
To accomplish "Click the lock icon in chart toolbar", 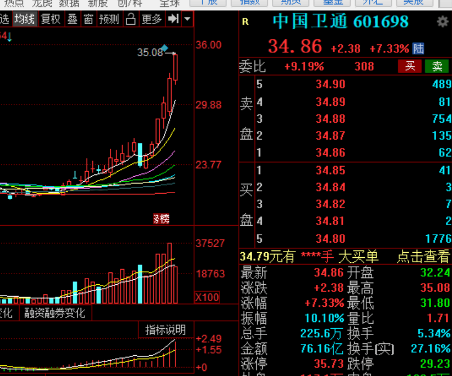I will (x=131, y=19).
